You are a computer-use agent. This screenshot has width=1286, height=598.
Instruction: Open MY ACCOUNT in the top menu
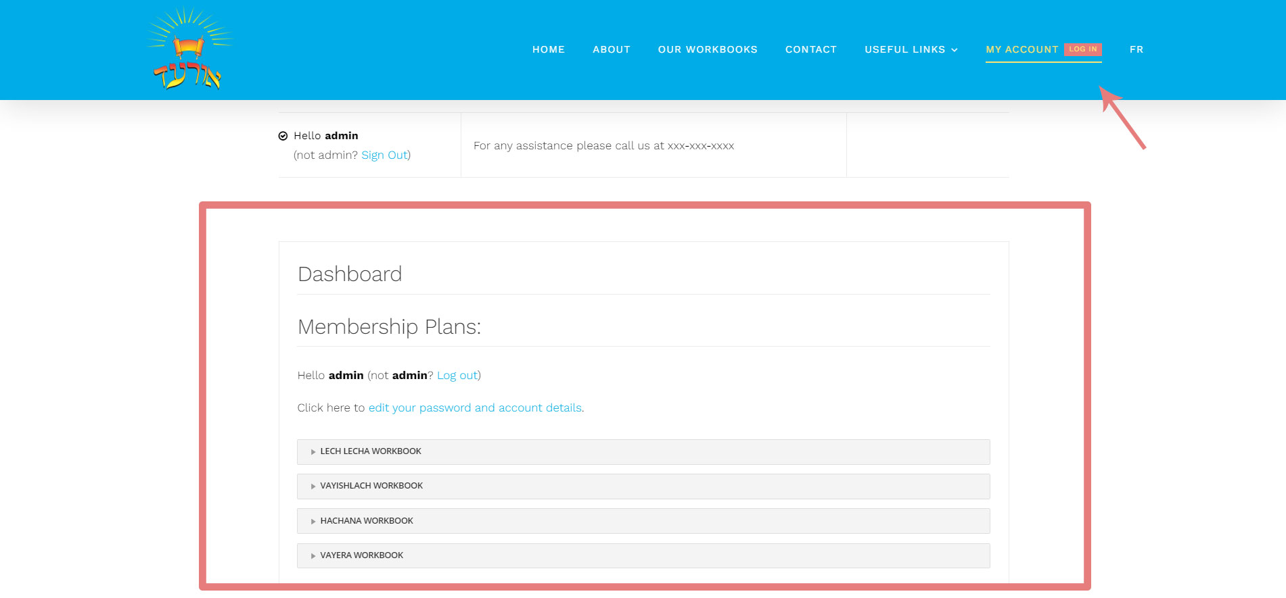(1021, 49)
